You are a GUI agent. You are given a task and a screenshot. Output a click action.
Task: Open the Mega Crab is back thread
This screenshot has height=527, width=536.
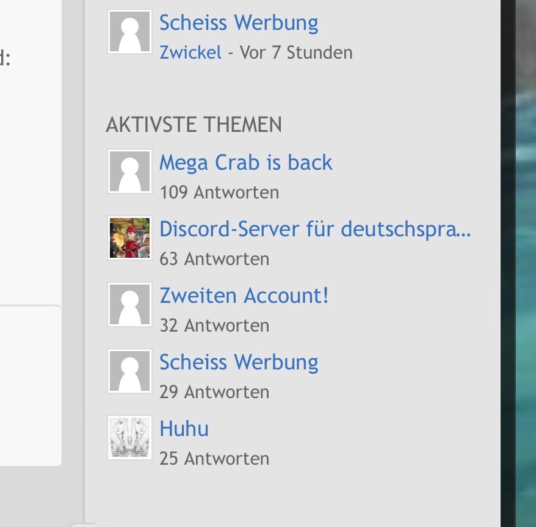click(246, 162)
